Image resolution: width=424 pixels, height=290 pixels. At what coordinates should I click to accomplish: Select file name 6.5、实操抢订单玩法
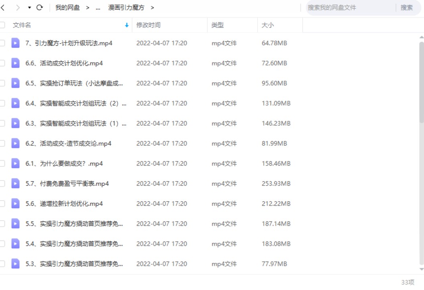tap(74, 83)
